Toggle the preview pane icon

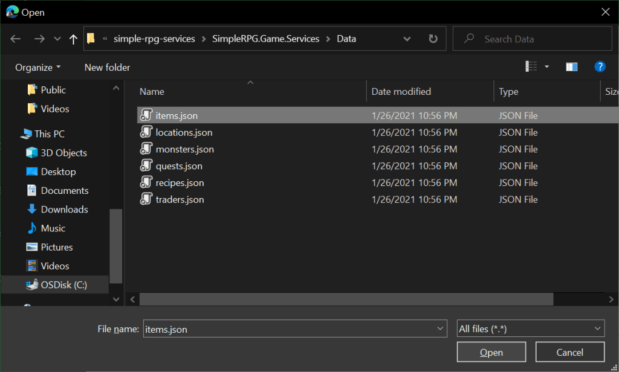point(571,67)
